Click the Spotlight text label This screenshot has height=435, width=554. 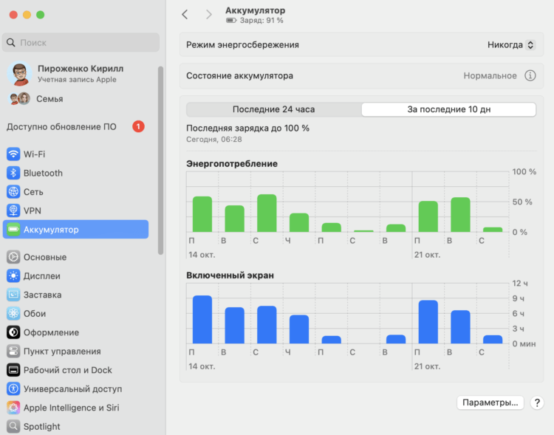(41, 427)
